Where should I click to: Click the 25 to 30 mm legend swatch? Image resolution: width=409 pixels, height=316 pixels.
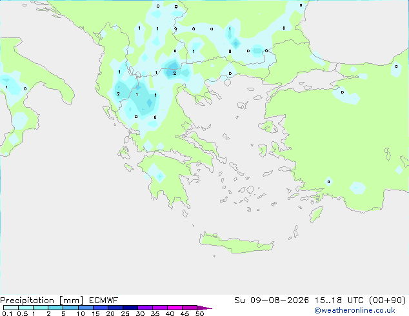[x=130, y=308]
